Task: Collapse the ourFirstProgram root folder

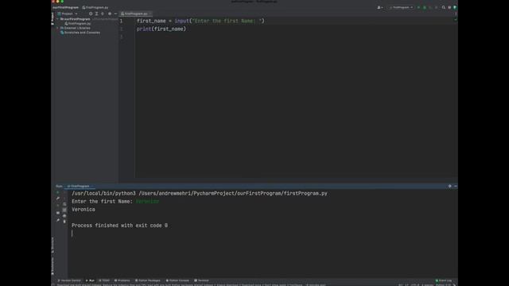Action: click(x=58, y=19)
